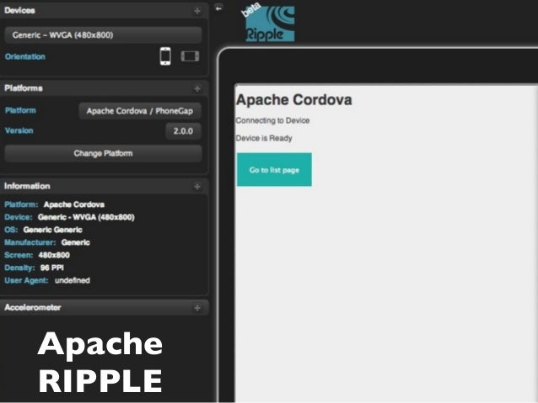Open the 2.0.0 version dropdown

183,131
